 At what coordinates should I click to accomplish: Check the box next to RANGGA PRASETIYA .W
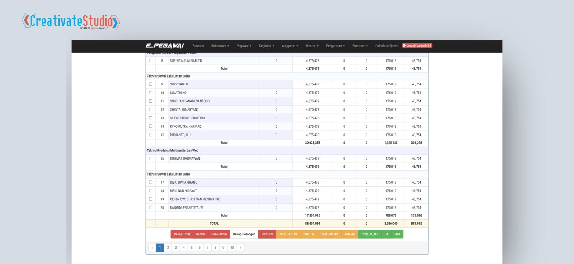point(151,207)
